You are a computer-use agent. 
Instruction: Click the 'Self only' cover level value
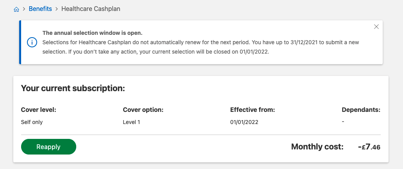click(x=32, y=122)
